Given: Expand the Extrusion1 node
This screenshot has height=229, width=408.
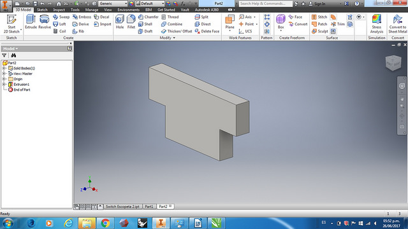Looking at the screenshot, I should point(4,85).
